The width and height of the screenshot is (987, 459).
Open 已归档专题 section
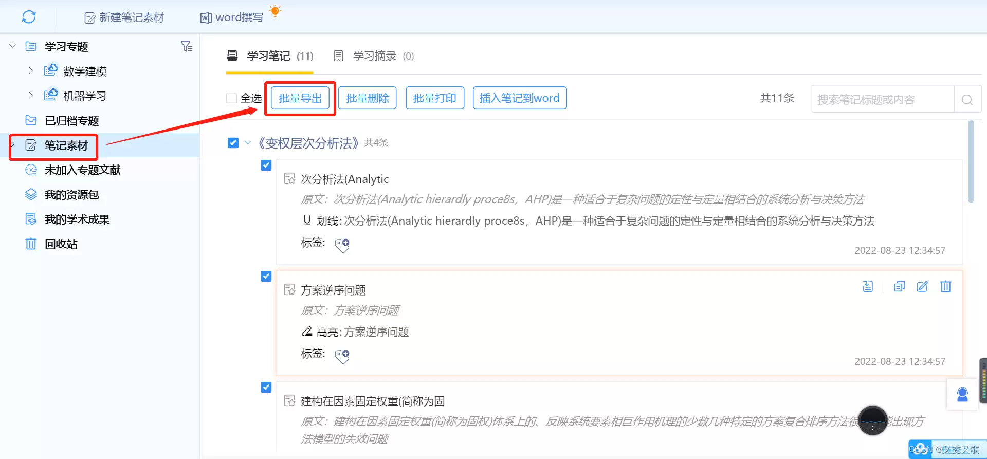72,121
